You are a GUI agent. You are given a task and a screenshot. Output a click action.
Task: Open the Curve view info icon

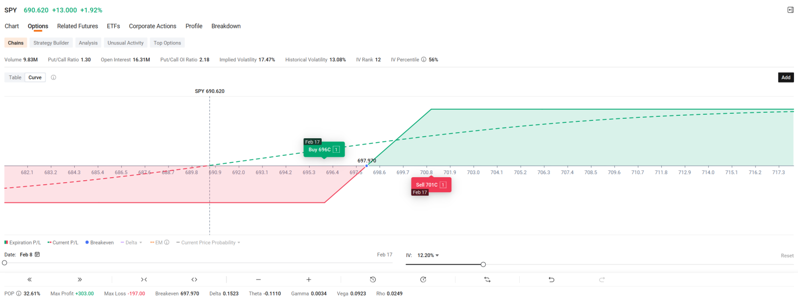click(53, 77)
